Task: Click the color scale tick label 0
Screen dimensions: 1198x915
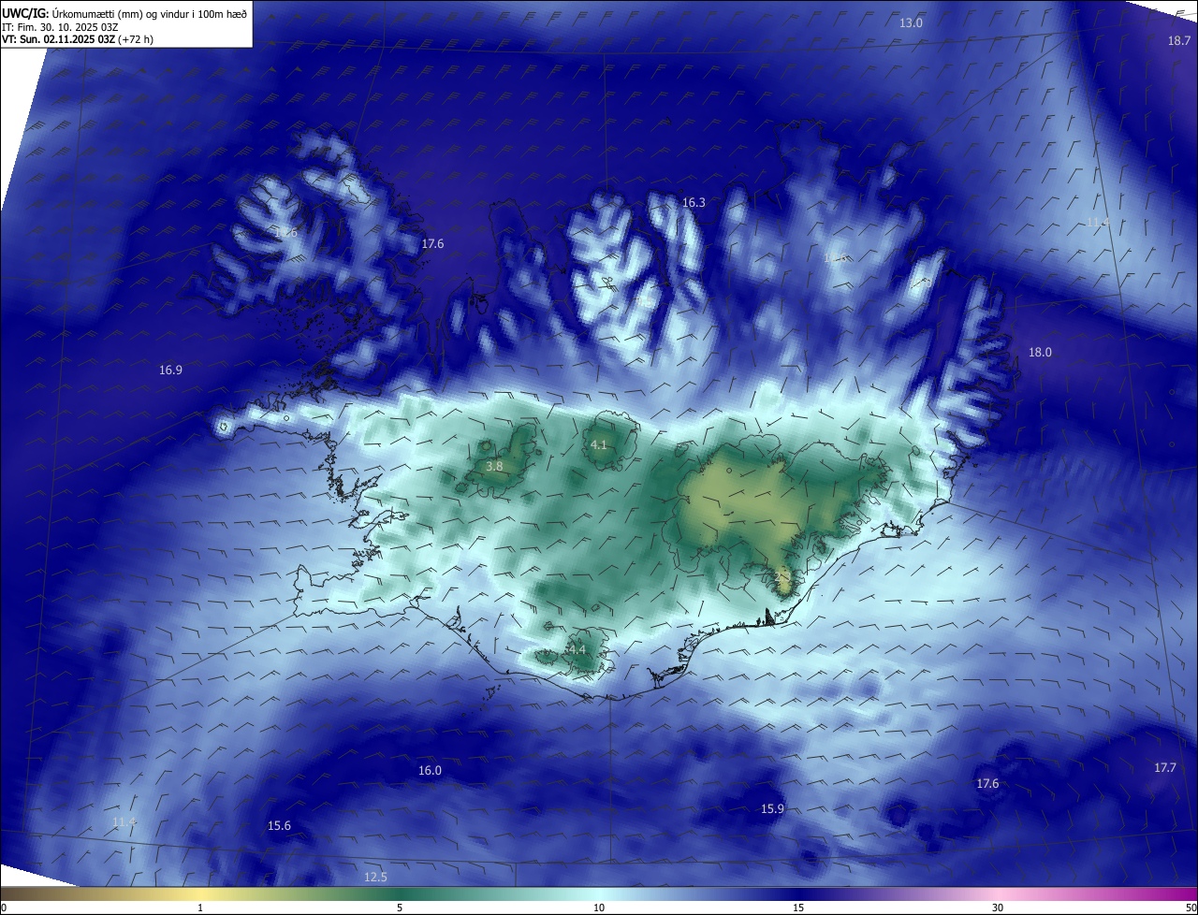Action: [4, 908]
